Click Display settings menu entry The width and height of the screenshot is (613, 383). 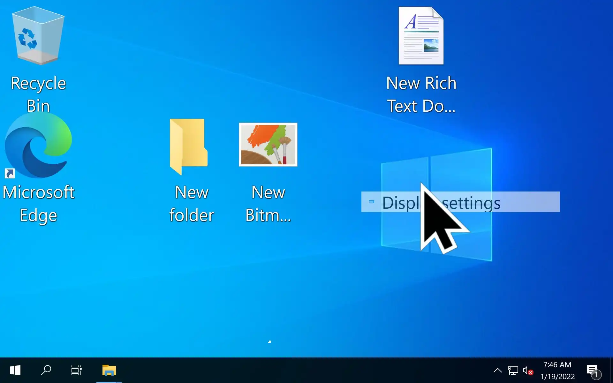460,202
